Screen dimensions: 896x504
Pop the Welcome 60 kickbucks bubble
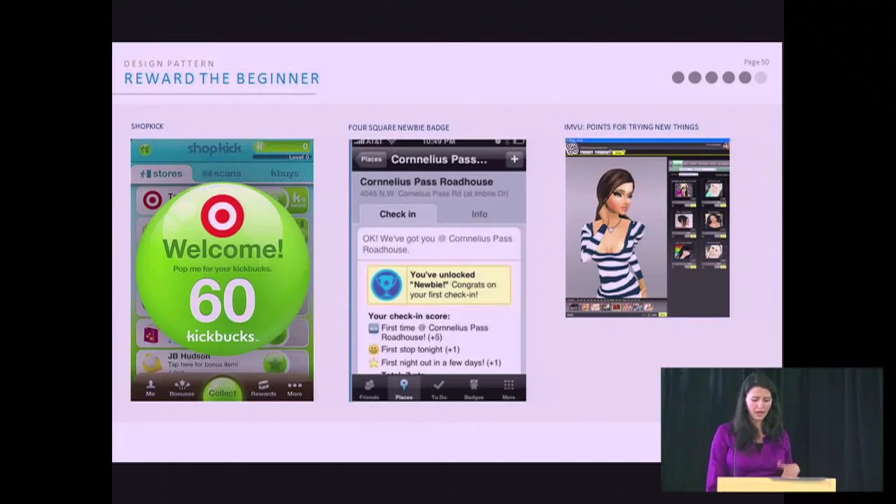point(223,269)
